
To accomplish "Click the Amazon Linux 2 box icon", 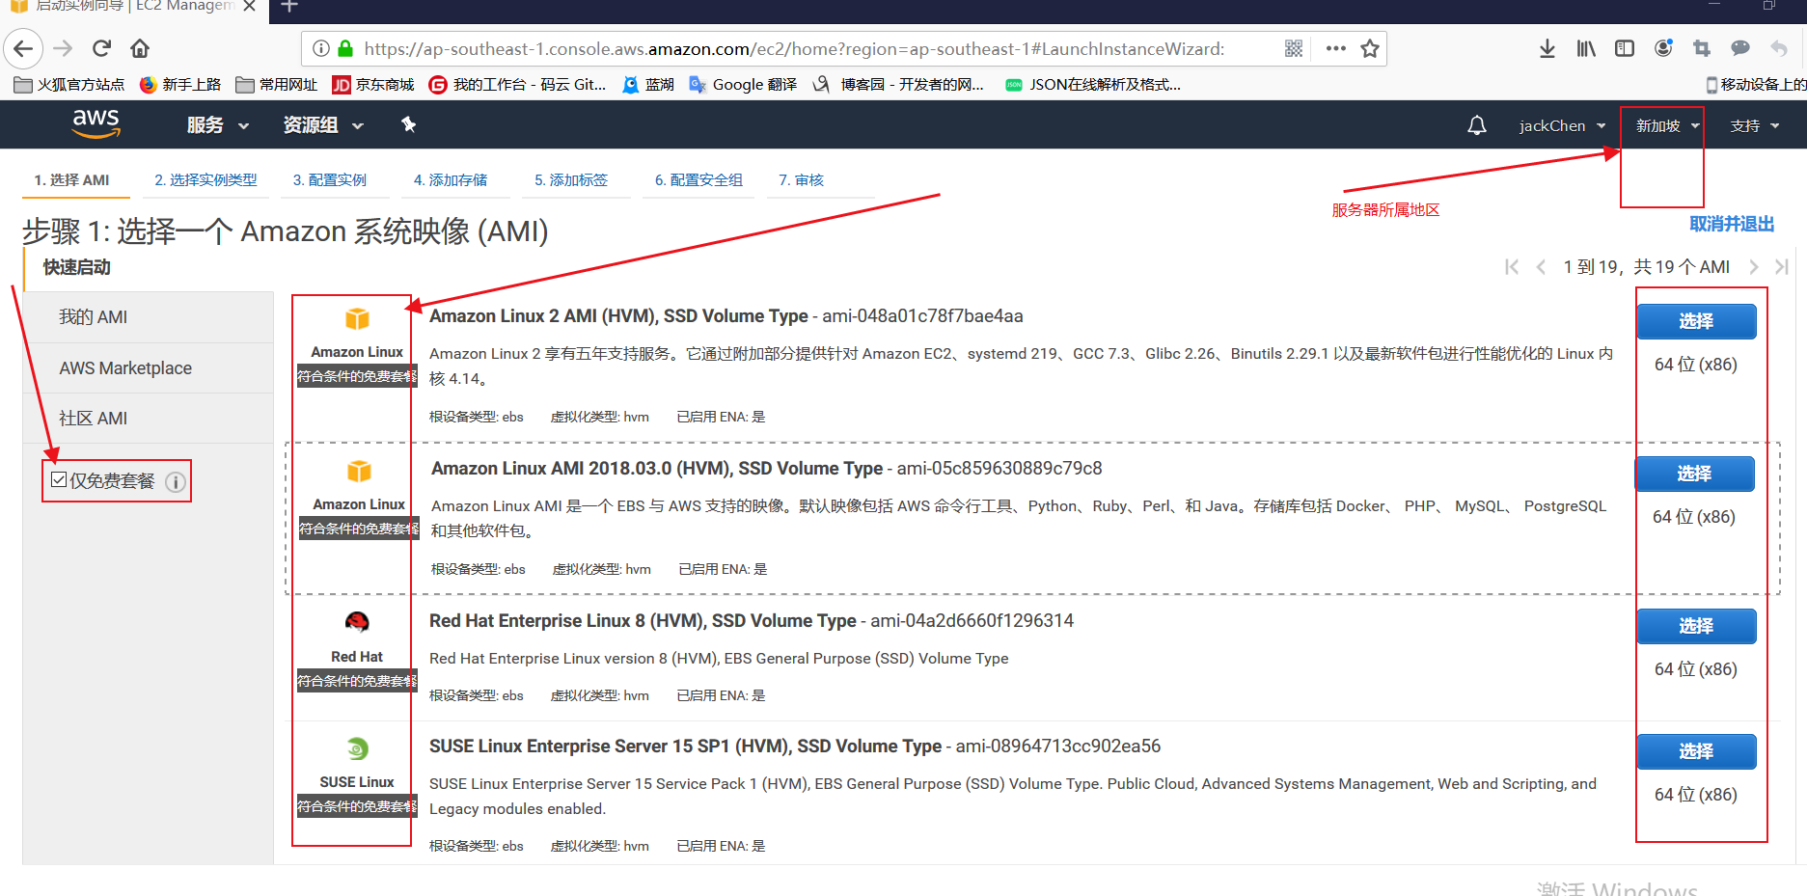I will [x=357, y=318].
